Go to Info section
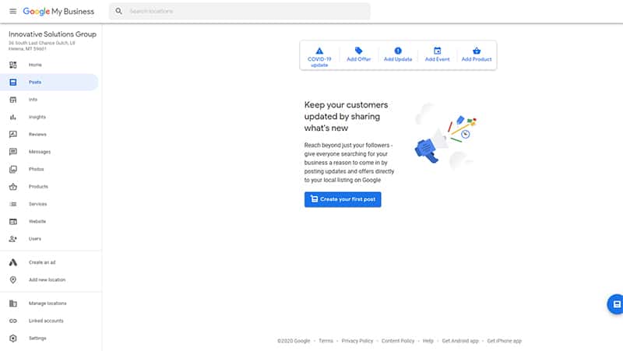This screenshot has height=351, width=623. coord(33,100)
